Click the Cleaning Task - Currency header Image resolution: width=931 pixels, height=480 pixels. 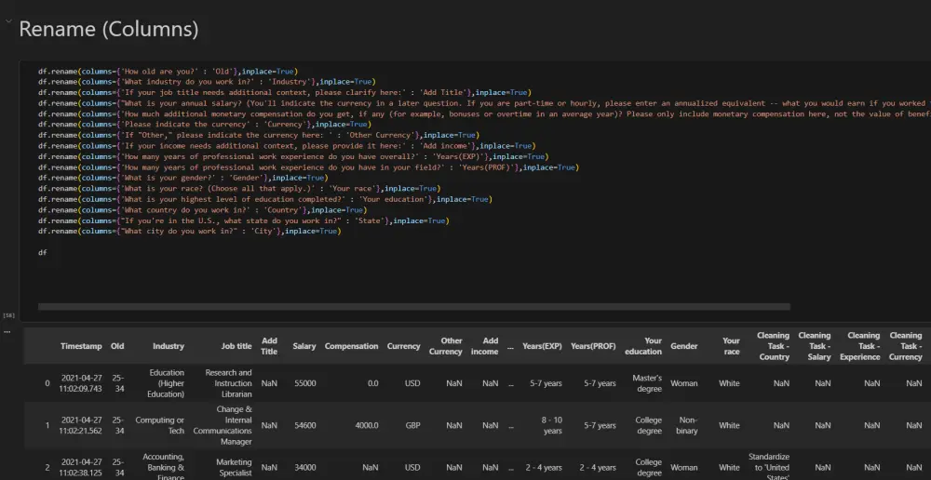906,346
